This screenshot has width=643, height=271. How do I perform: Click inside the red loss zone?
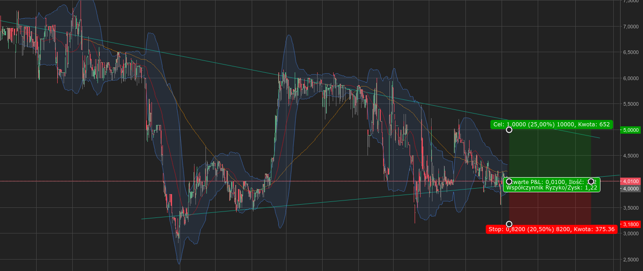pyautogui.click(x=549, y=208)
